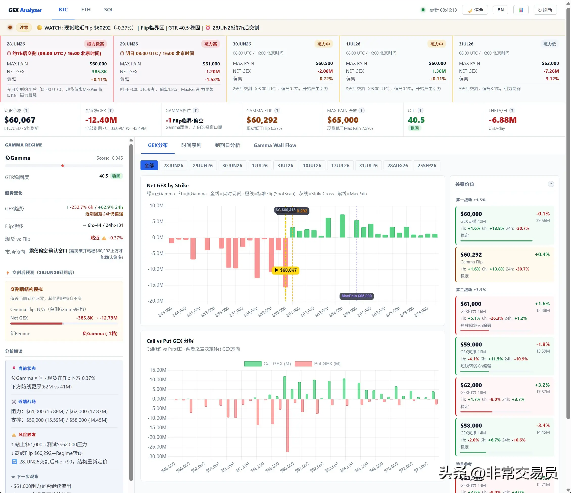Open the 28JUN26 expiry card
The image size is (571, 493).
57,69
